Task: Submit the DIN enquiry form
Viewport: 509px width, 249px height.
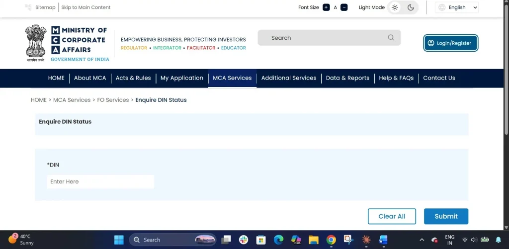Action: click(446, 216)
